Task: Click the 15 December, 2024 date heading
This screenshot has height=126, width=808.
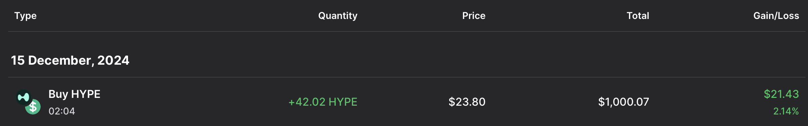Action: 70,60
